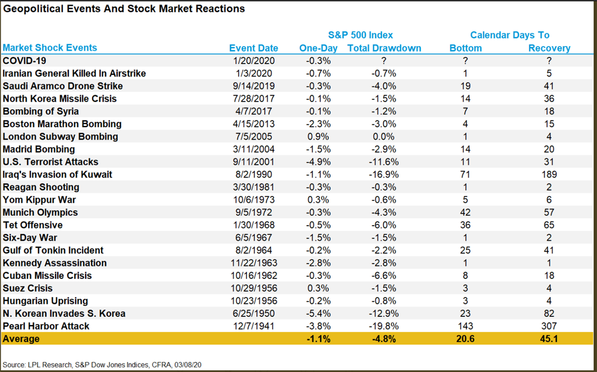Select the -16.9% drawdown for Iraq's Invasion of Kuwait
The image size is (597, 372).
pyautogui.click(x=383, y=175)
